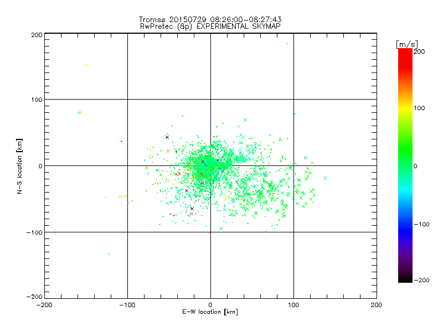Select the 'RwPretec (8p) EXPERIMENTAL SKYMAP' subtitle
This screenshot has height=332, width=443.
pyautogui.click(x=210, y=27)
